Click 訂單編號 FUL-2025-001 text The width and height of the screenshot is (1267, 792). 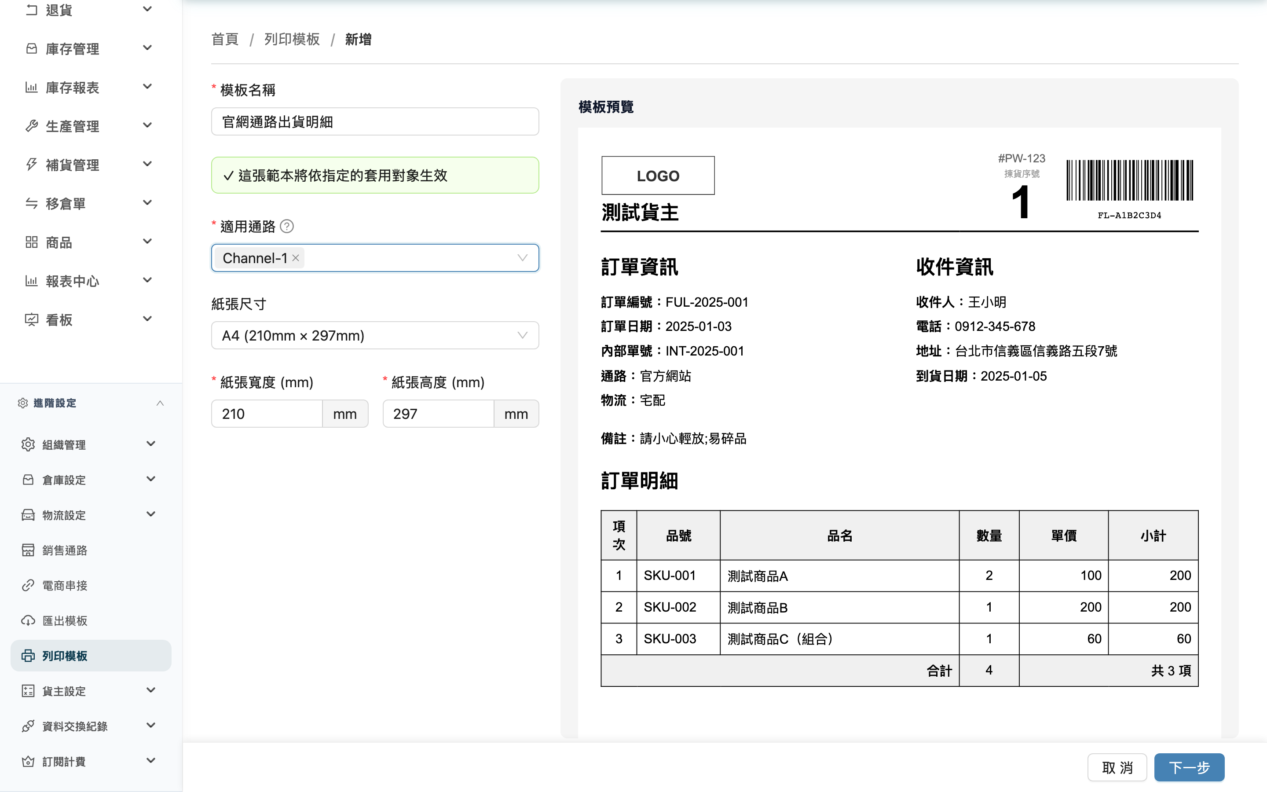click(675, 302)
